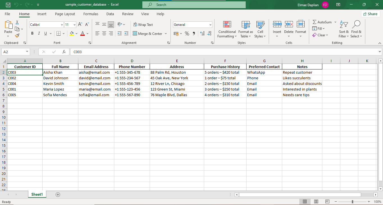Apply yellow fill color highlight
This screenshot has width=383, height=205.
72,33
